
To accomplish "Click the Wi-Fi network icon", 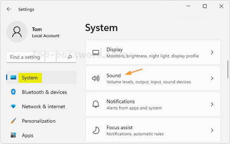I will pyautogui.click(x=13, y=106).
